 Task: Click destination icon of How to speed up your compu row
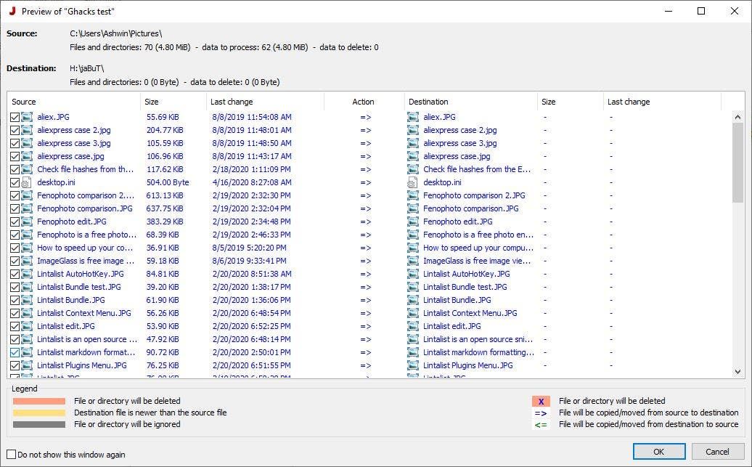click(x=412, y=248)
